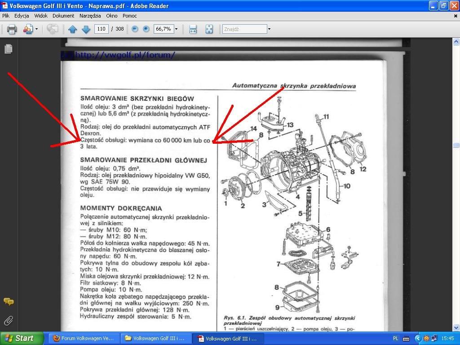460x345 pixels.
Task: Open the Edycja menu
Action: 22,16
